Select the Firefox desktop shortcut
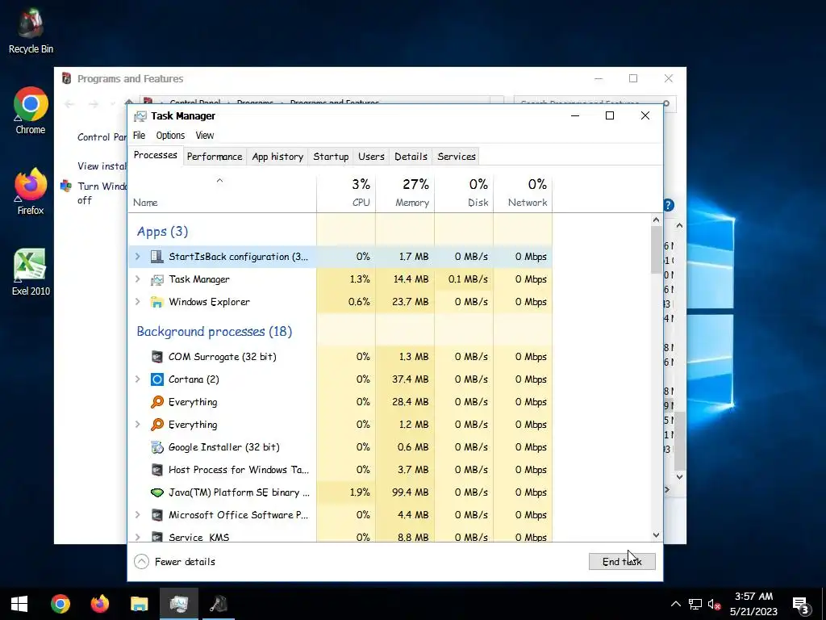 tap(31, 191)
